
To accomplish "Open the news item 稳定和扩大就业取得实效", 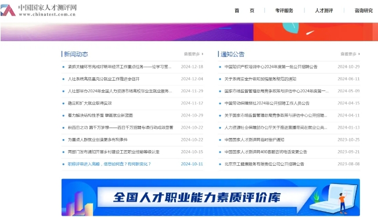I will click(x=89, y=103).
